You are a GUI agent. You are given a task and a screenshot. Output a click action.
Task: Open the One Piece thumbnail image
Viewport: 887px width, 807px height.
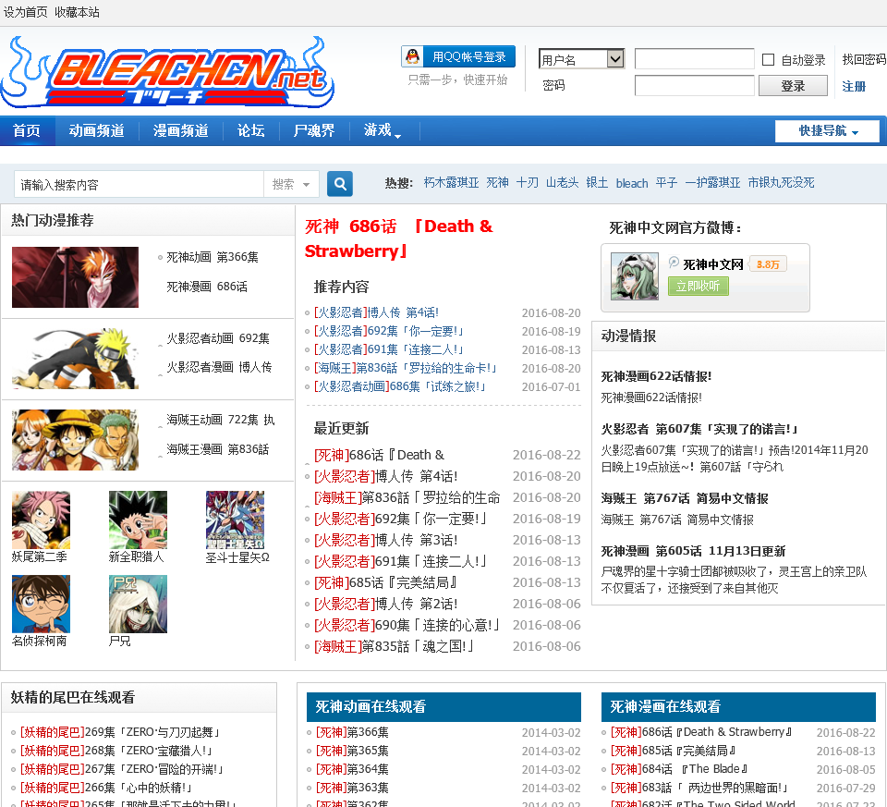click(75, 440)
